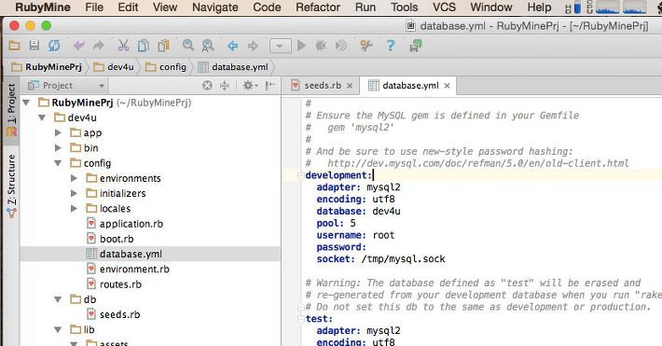
Task: Open Find with the magnifying glass icon
Action: (187, 45)
